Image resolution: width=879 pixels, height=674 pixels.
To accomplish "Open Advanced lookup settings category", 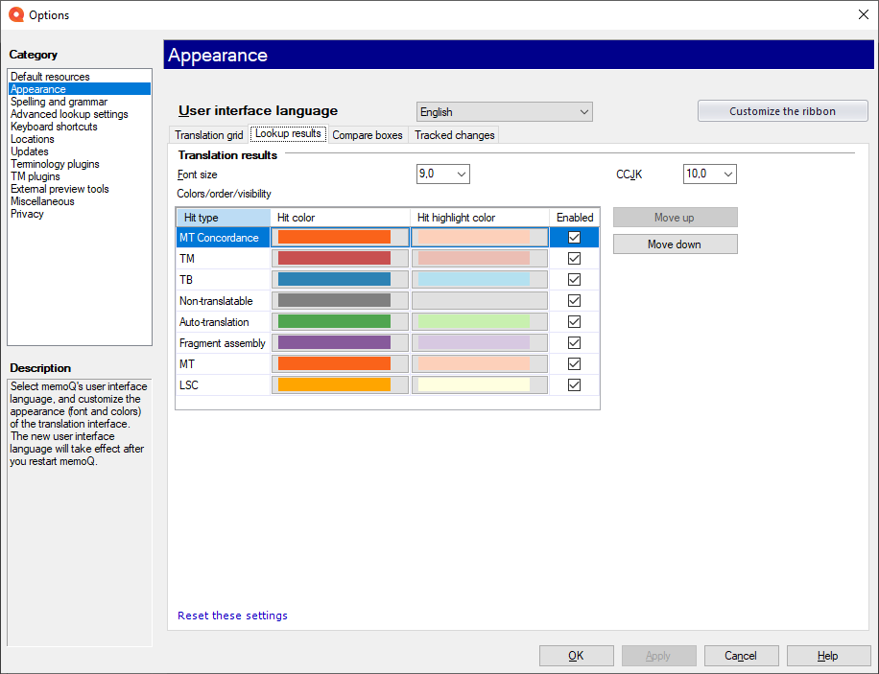I will (79, 114).
